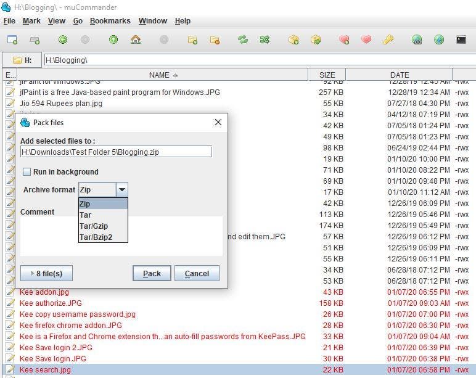
Task: Open the File menu
Action: click(x=9, y=20)
